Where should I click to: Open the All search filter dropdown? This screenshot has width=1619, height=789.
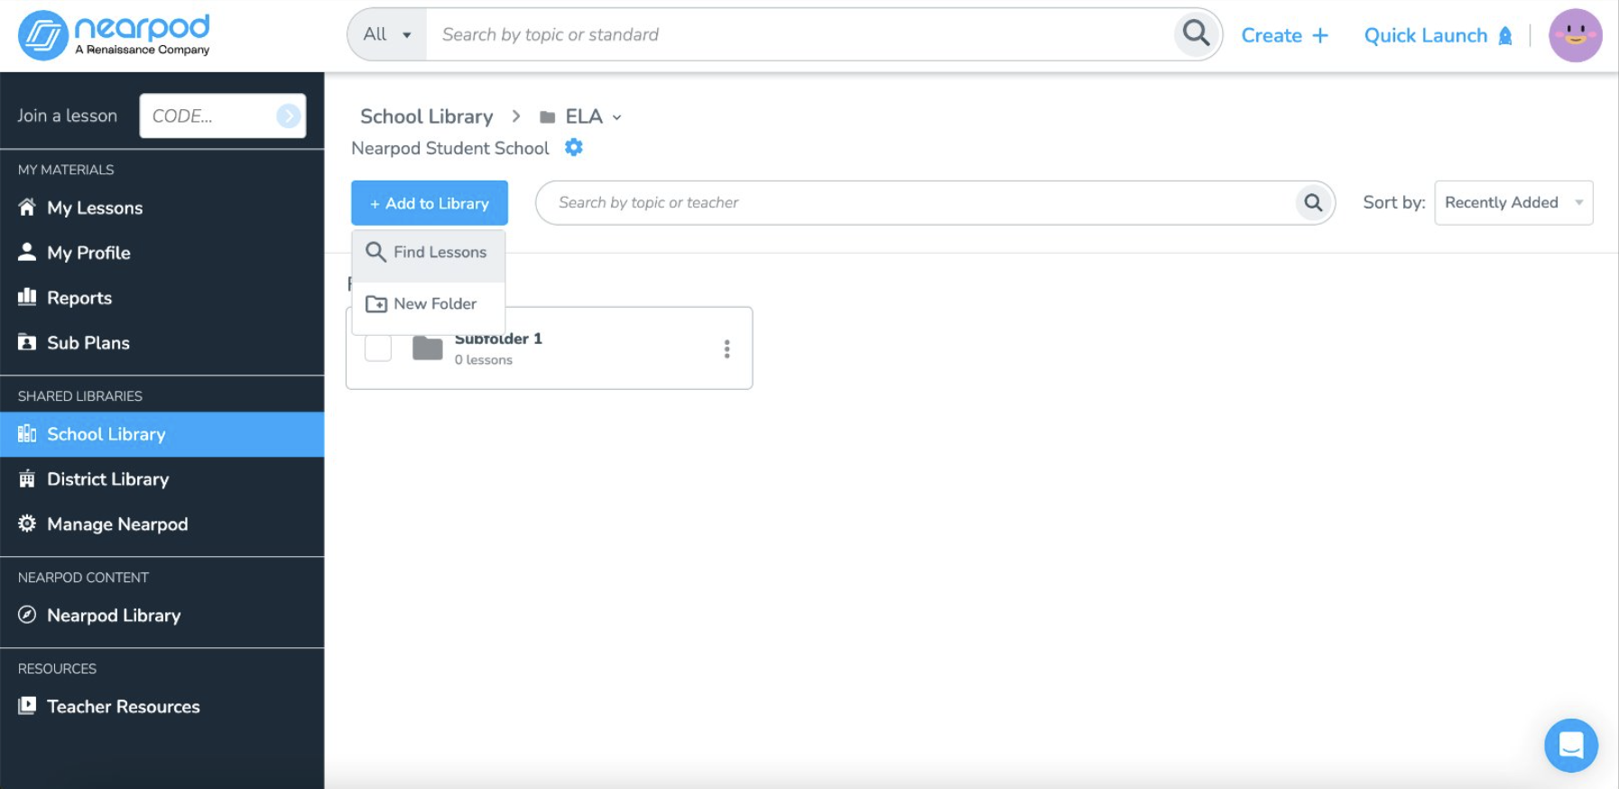point(387,34)
